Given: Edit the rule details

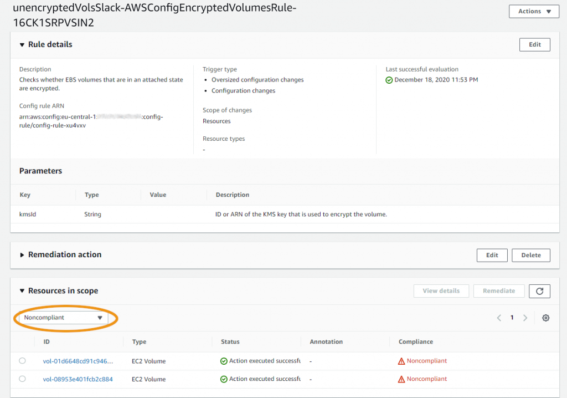Looking at the screenshot, I should click(x=534, y=44).
